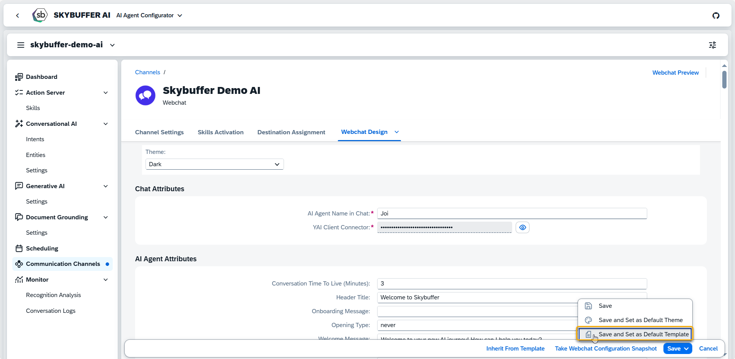
Task: Switch to the Skills Activation tab
Action: [x=220, y=132]
